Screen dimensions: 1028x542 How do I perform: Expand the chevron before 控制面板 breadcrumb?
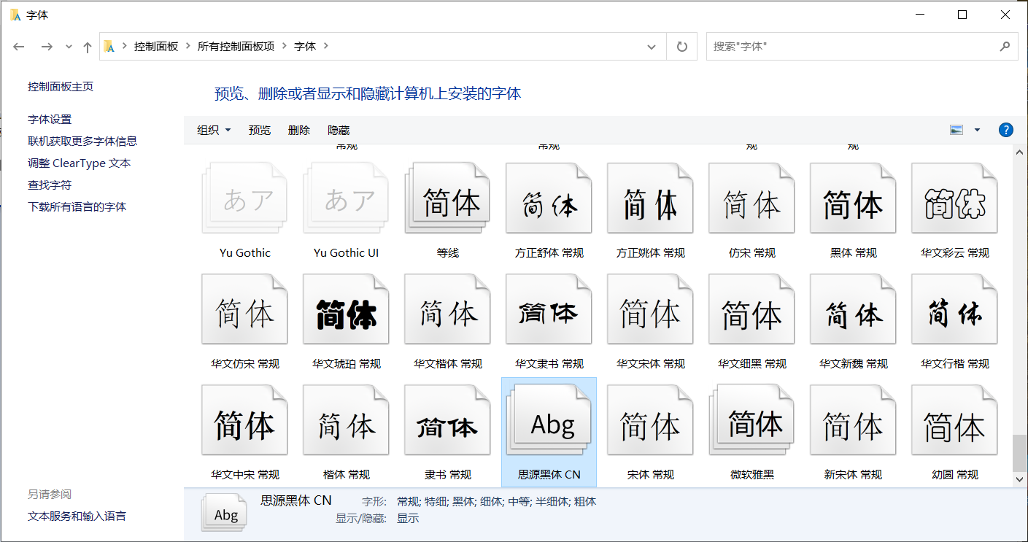pos(124,46)
